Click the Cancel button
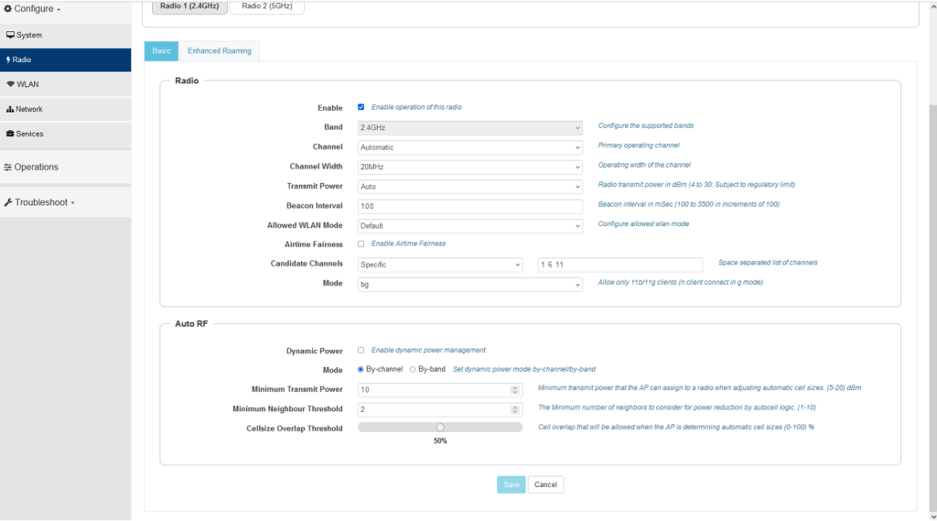937x521 pixels. (545, 484)
